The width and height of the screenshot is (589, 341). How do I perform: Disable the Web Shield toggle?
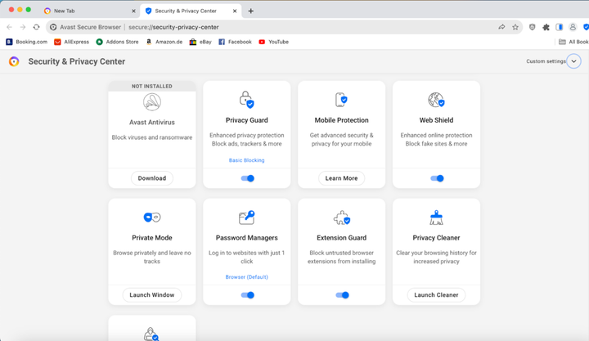[x=437, y=178]
